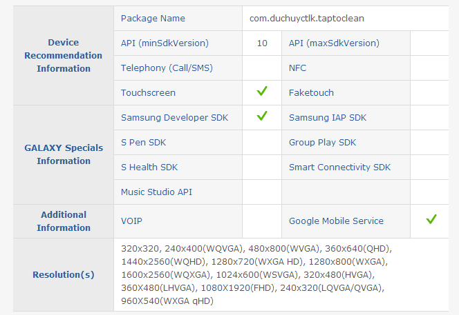Image resolution: width=459 pixels, height=315 pixels.
Task: Click the Device Recommendation Information header
Action: [x=64, y=55]
